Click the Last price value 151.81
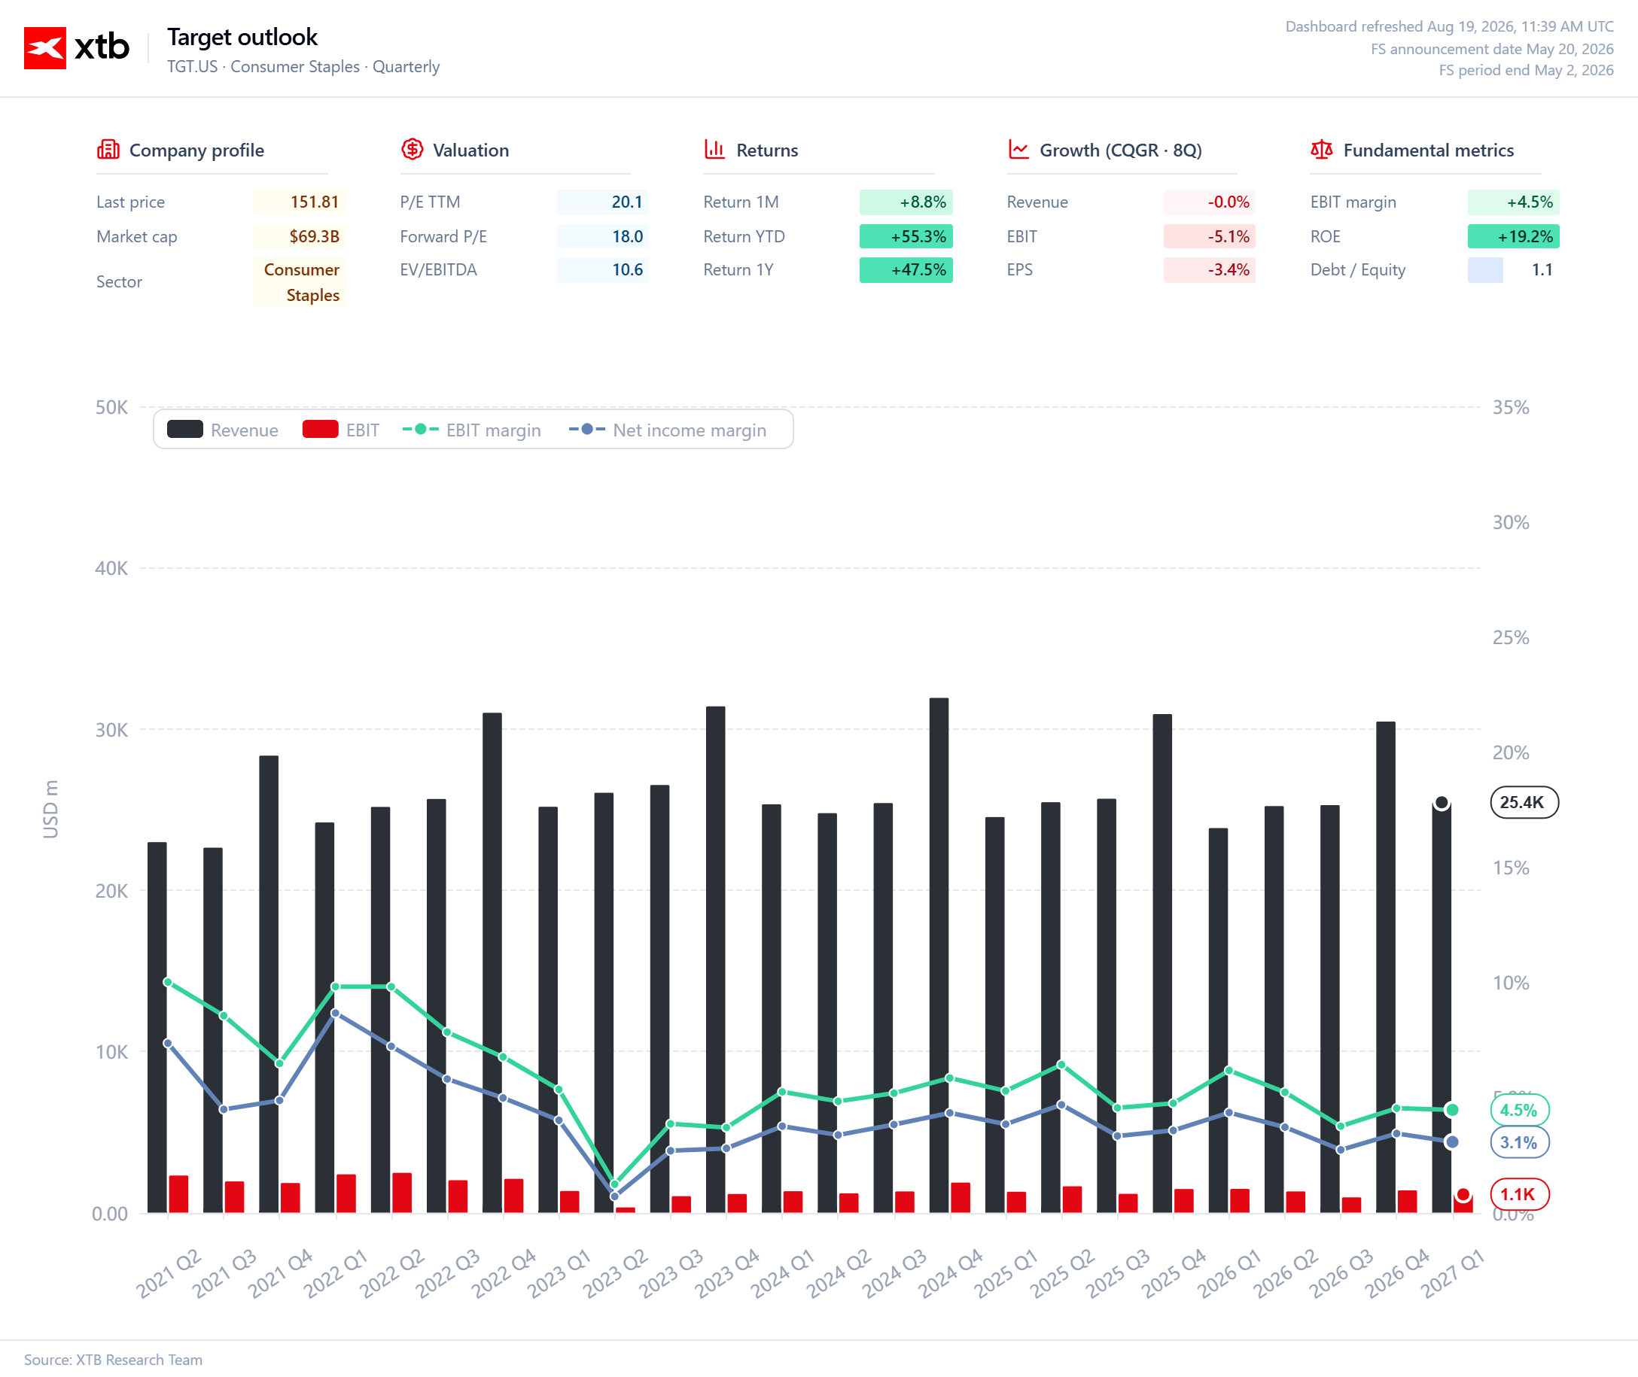 click(x=299, y=202)
